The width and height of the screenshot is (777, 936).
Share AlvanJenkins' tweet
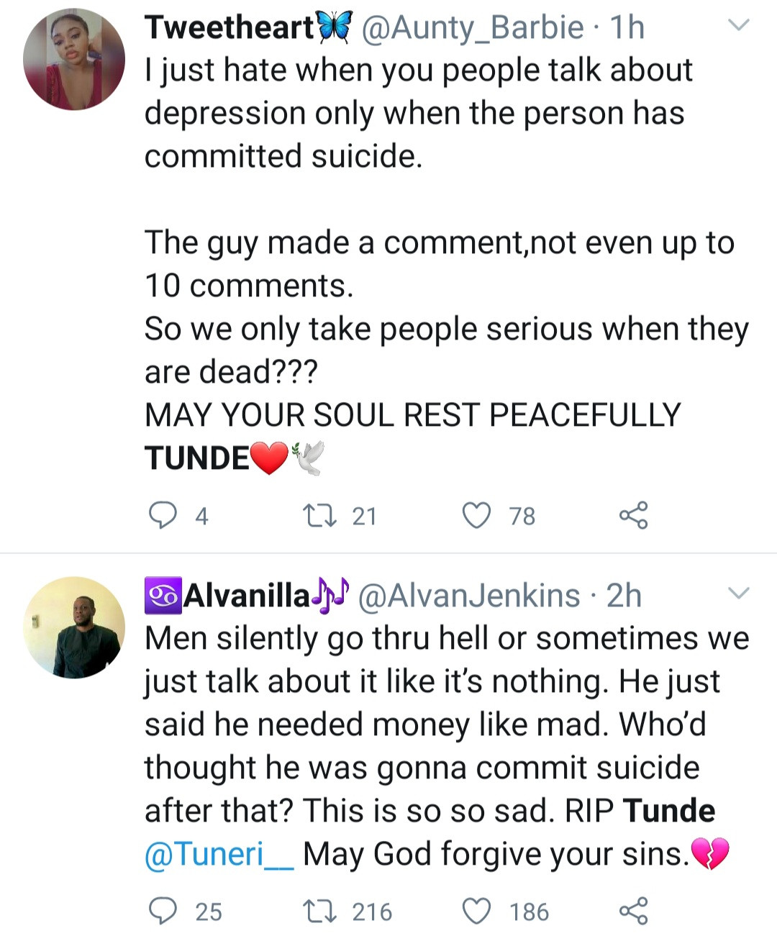[x=633, y=912]
